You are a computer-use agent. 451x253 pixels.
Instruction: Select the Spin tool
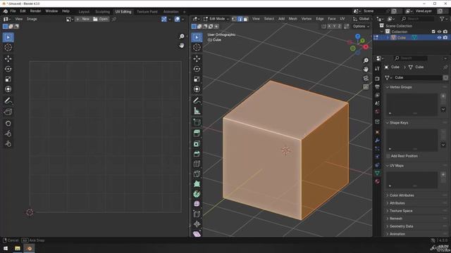[197, 194]
